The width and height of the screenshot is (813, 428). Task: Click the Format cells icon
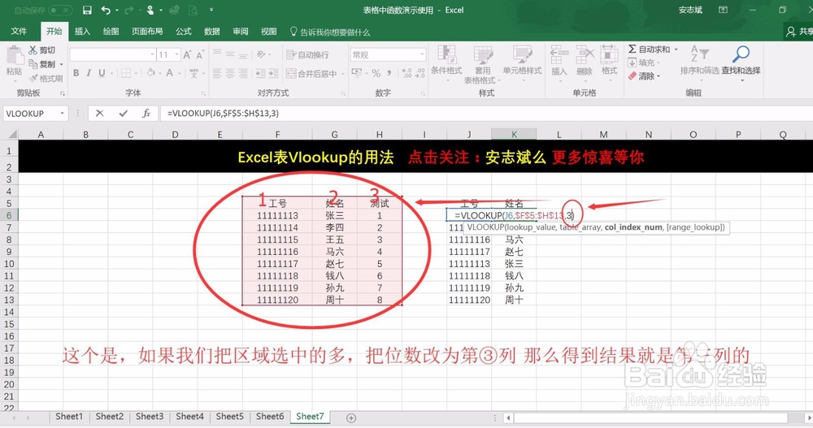coord(609,54)
